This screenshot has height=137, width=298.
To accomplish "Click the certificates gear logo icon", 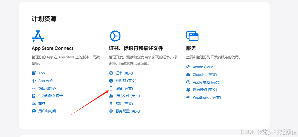I will tap(115, 36).
